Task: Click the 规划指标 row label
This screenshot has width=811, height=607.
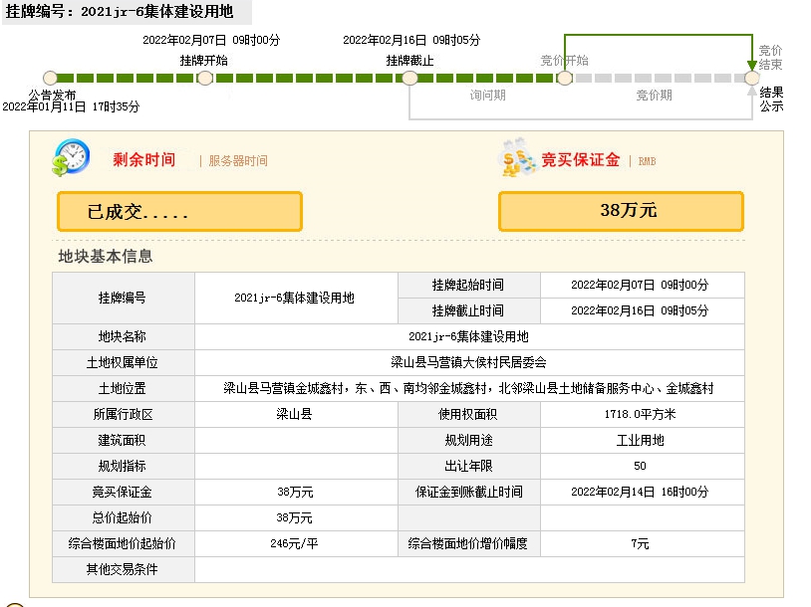Action: click(x=123, y=466)
